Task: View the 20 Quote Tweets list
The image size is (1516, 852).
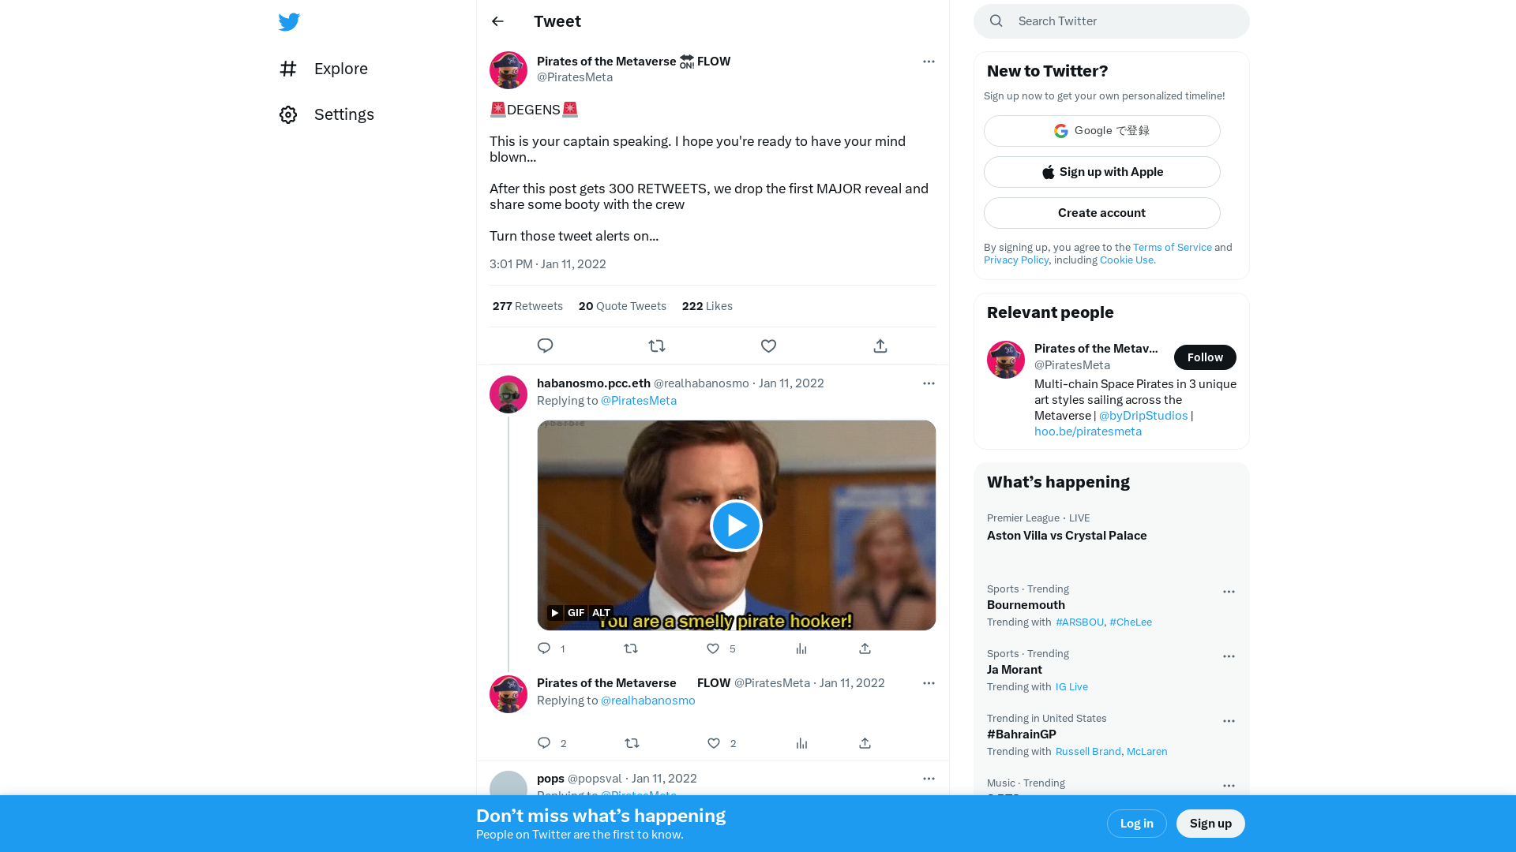Action: pos(622,306)
